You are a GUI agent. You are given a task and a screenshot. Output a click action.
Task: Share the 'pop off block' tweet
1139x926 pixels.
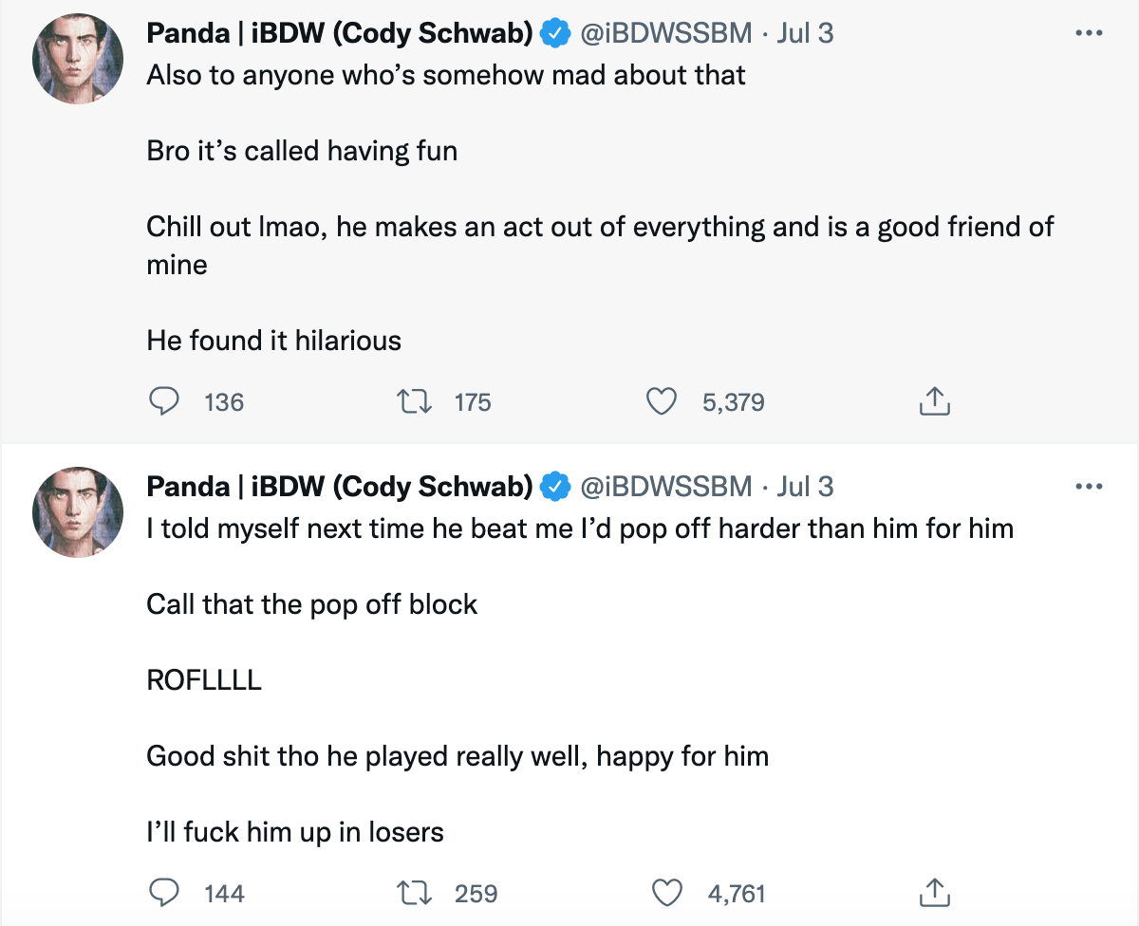click(x=934, y=893)
